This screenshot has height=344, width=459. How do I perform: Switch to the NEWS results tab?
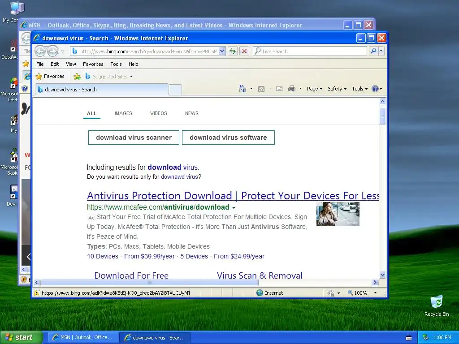[192, 113]
